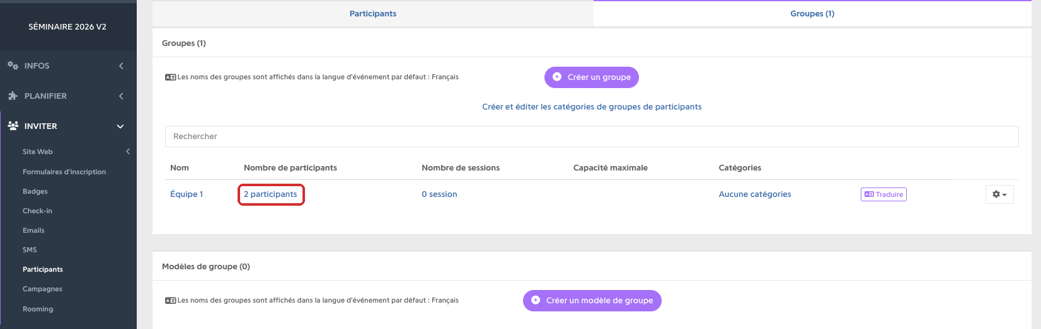1041x329 pixels.
Task: Click the Nom column header
Action: point(180,168)
